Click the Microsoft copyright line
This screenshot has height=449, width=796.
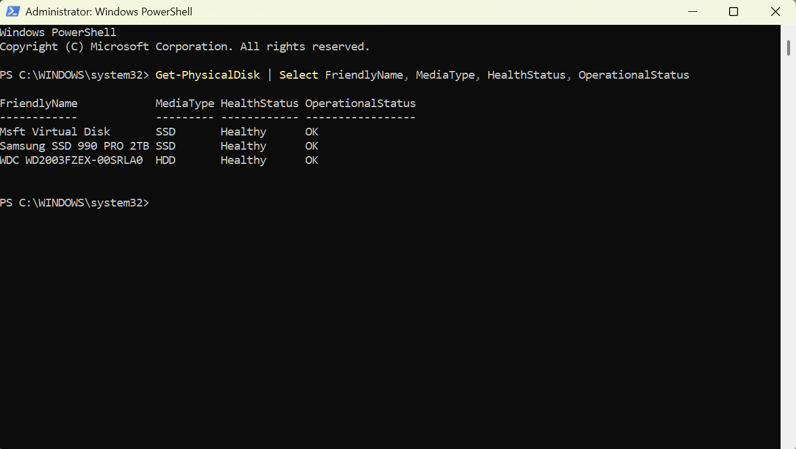tap(185, 47)
